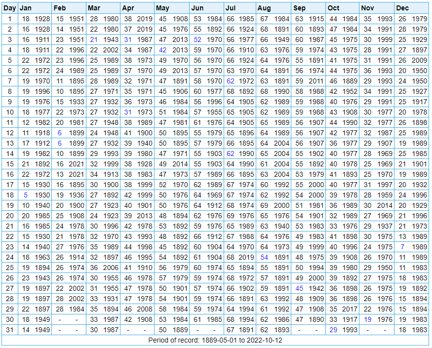This screenshot has width=432, height=348.
Task: Click the Sep column header
Action: pos(299,8)
